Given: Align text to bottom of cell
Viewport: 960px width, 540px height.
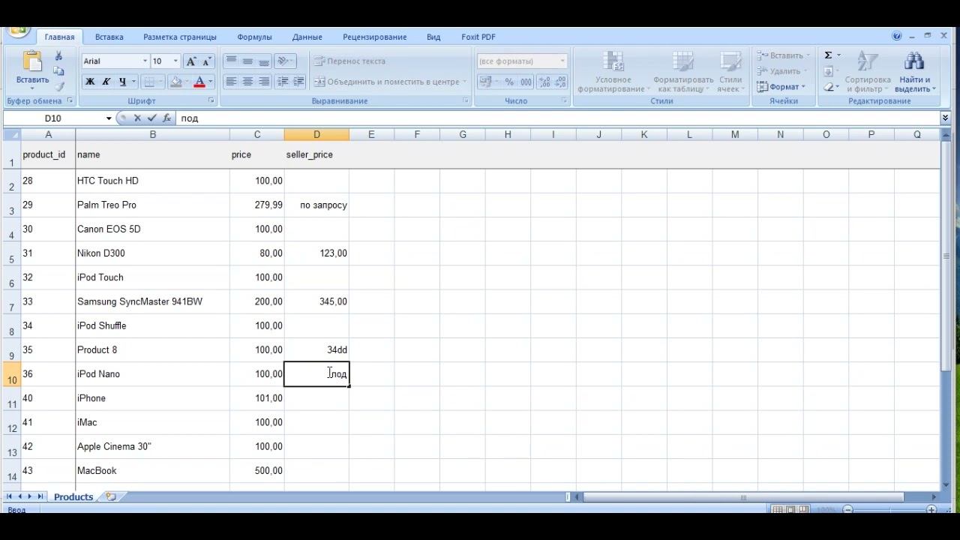Looking at the screenshot, I should click(x=264, y=61).
